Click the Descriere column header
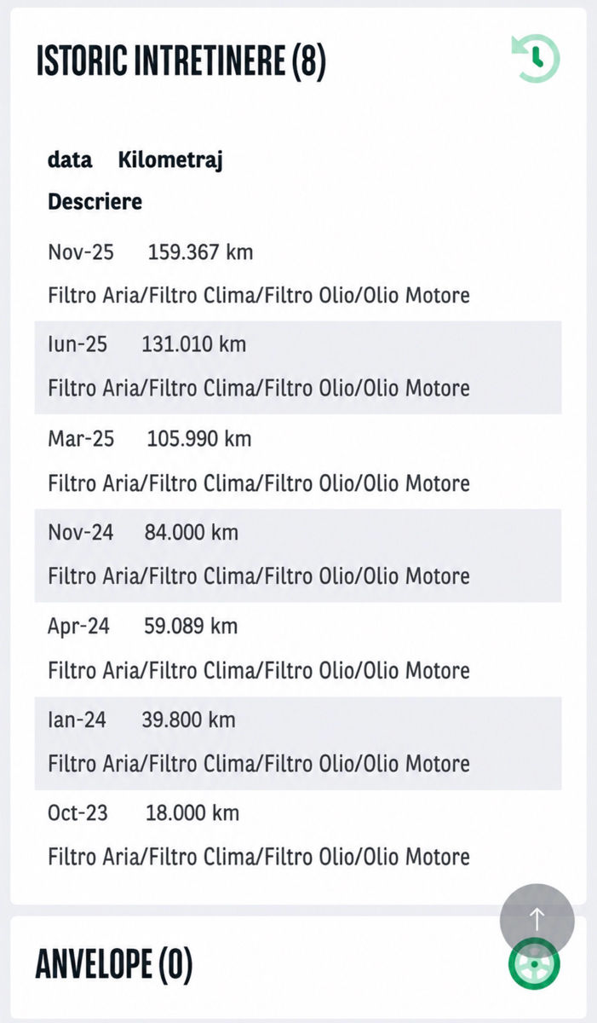The height and width of the screenshot is (1023, 597). [95, 202]
